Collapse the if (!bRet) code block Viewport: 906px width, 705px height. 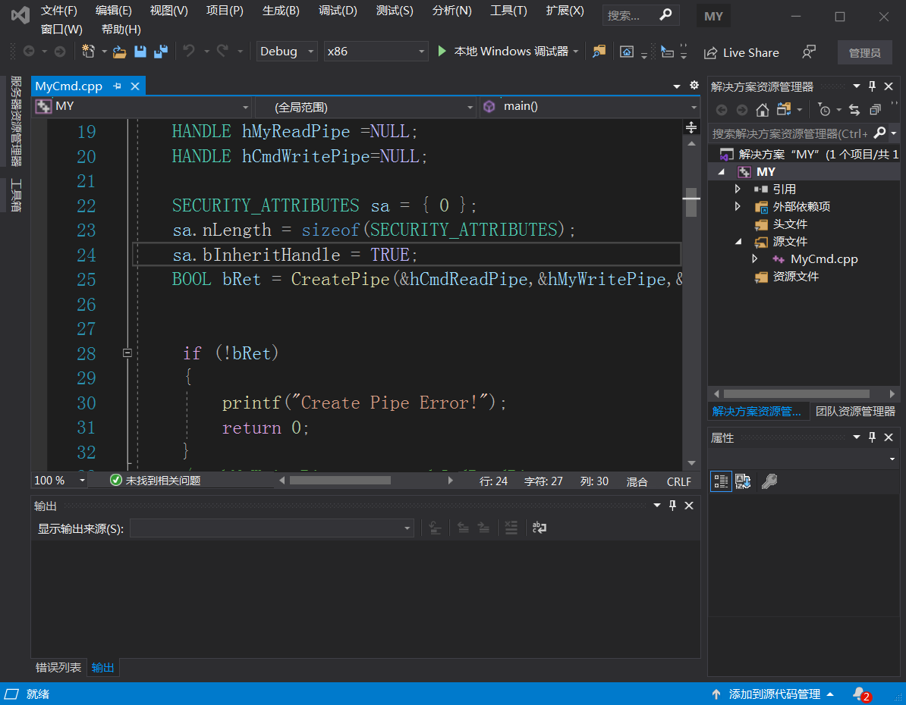(127, 352)
